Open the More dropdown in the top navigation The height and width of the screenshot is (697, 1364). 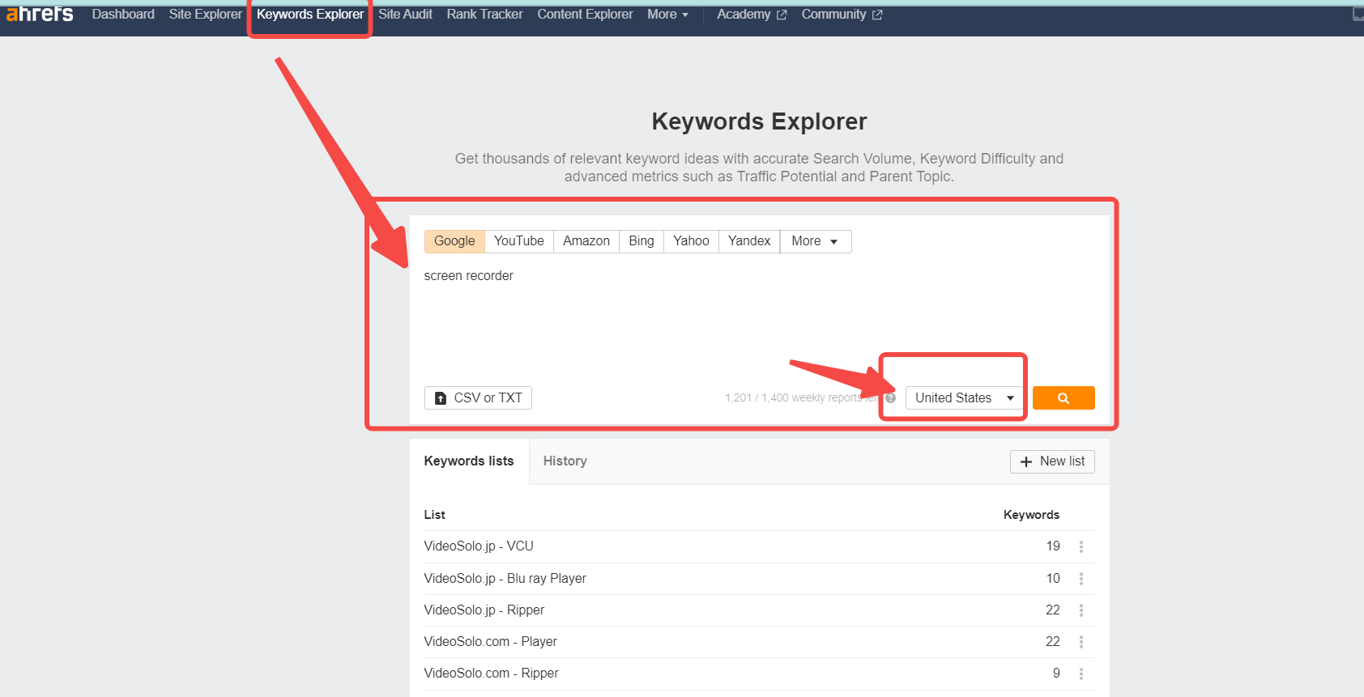click(x=667, y=15)
